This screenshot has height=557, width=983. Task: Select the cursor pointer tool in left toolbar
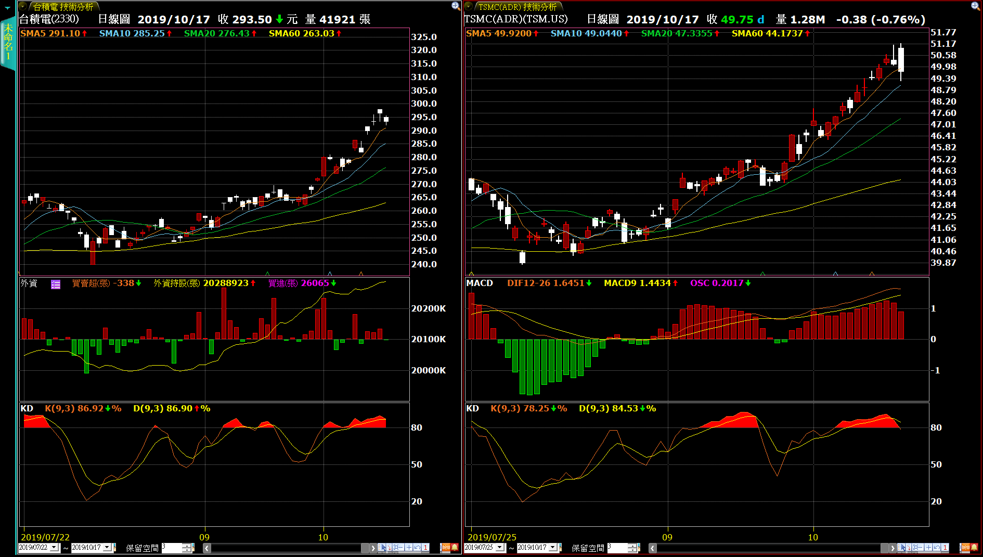pos(382,547)
